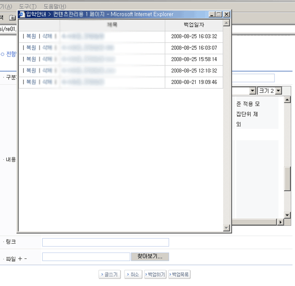Click the editor vertical scrollbar thumb
The image size is (295, 286).
[x=288, y=178]
